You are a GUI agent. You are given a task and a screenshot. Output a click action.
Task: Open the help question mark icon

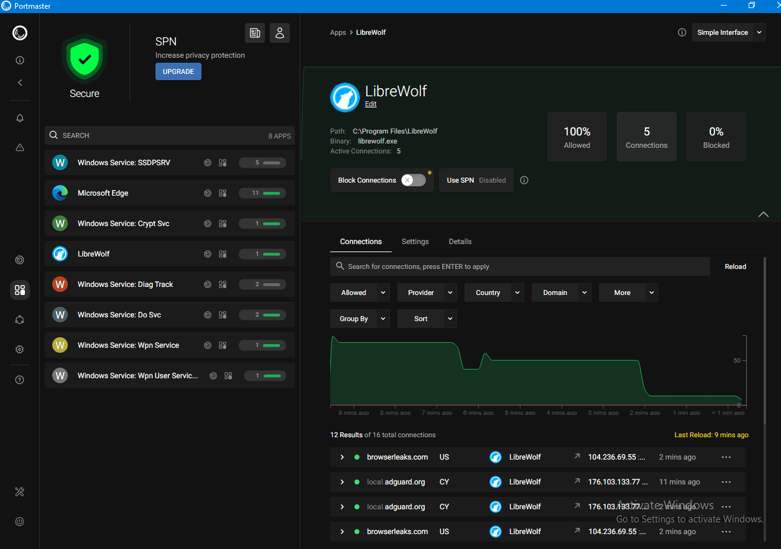[20, 379]
